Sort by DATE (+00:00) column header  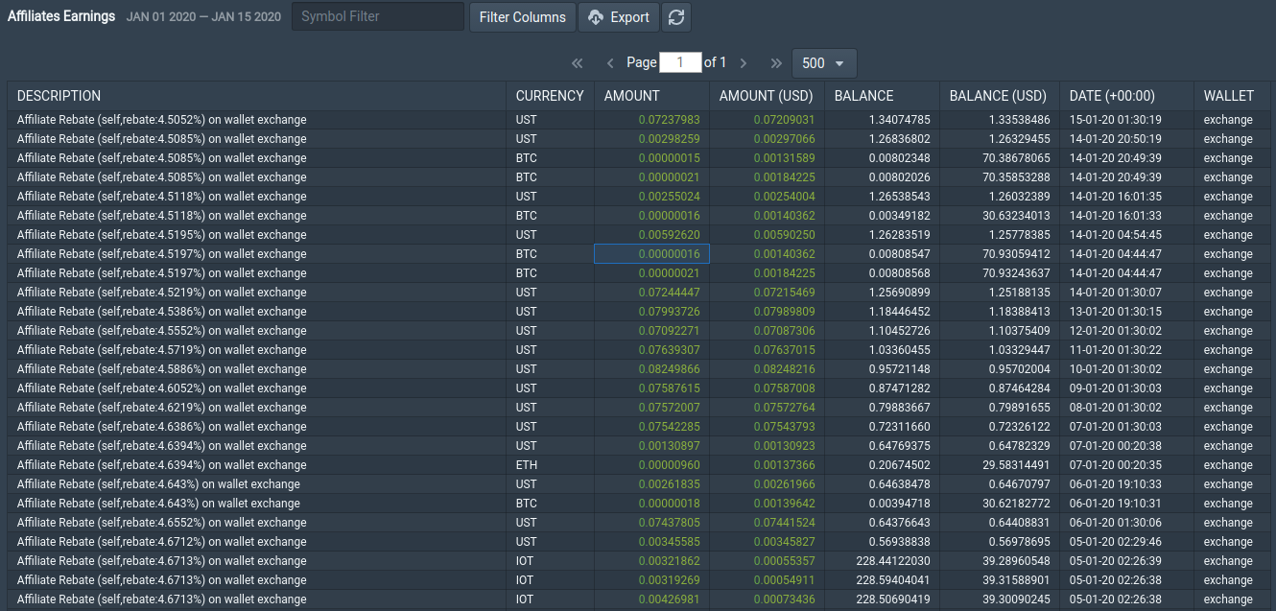pos(1127,96)
